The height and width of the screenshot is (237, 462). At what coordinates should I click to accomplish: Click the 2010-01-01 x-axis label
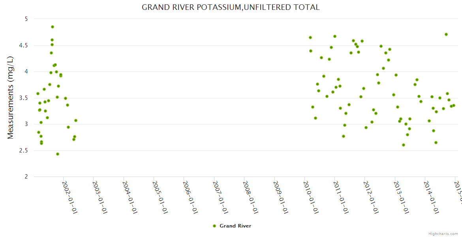tap(311, 192)
